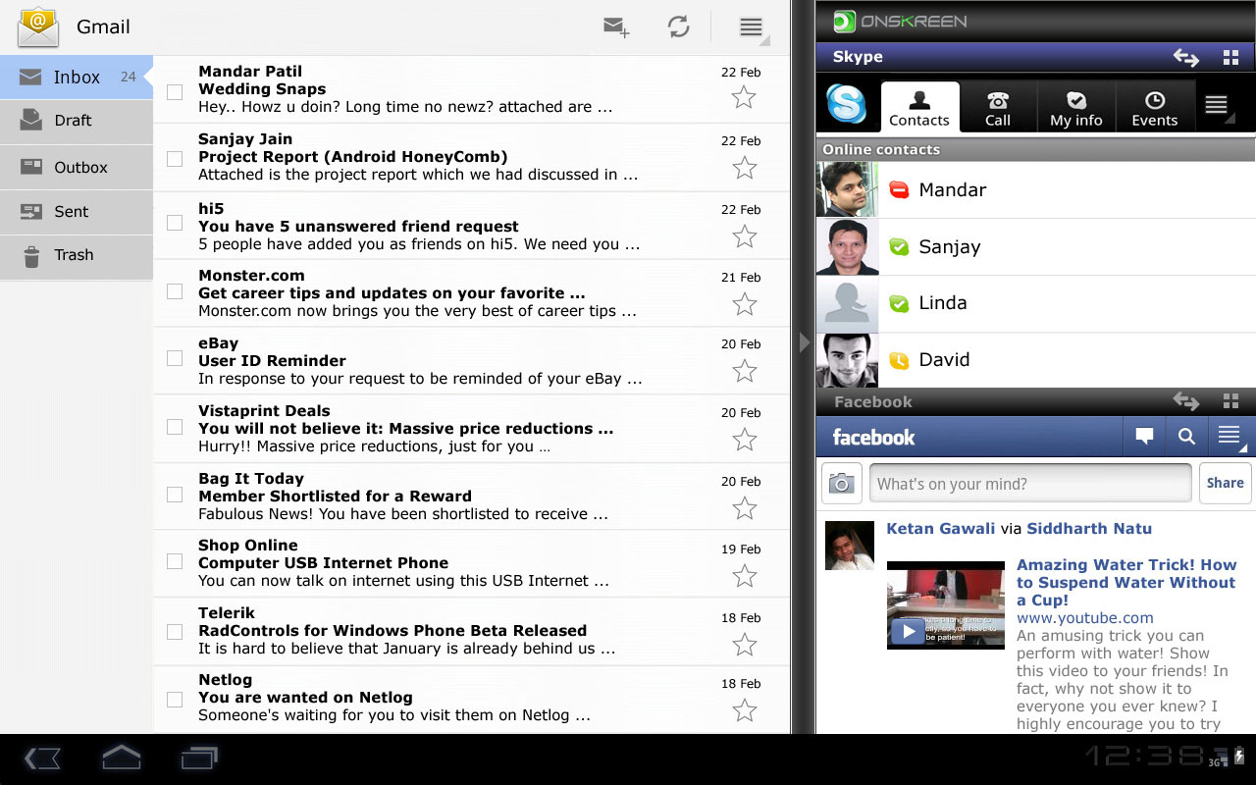Star the Telerik RadControls email
The image size is (1256, 785).
click(x=745, y=645)
